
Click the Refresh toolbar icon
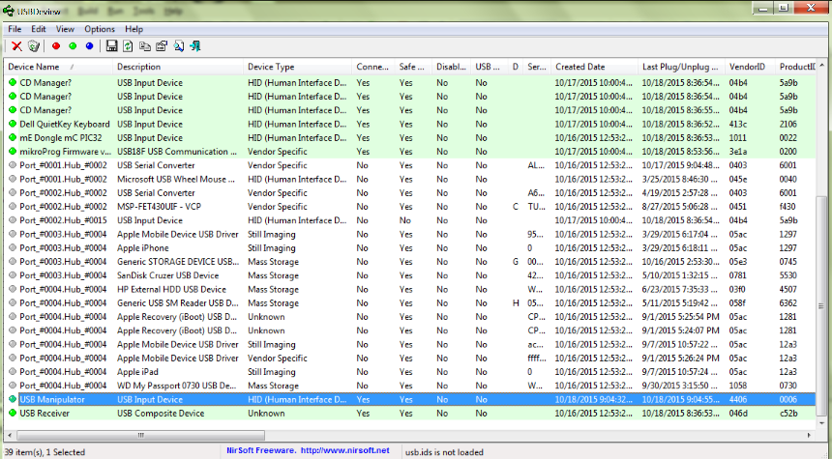[128, 46]
